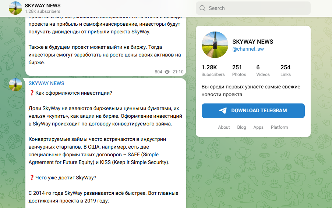Screen dimensions: 332x208
Task: Click the line 'достижения проекта в 2019 году:'
Action: point(69,201)
